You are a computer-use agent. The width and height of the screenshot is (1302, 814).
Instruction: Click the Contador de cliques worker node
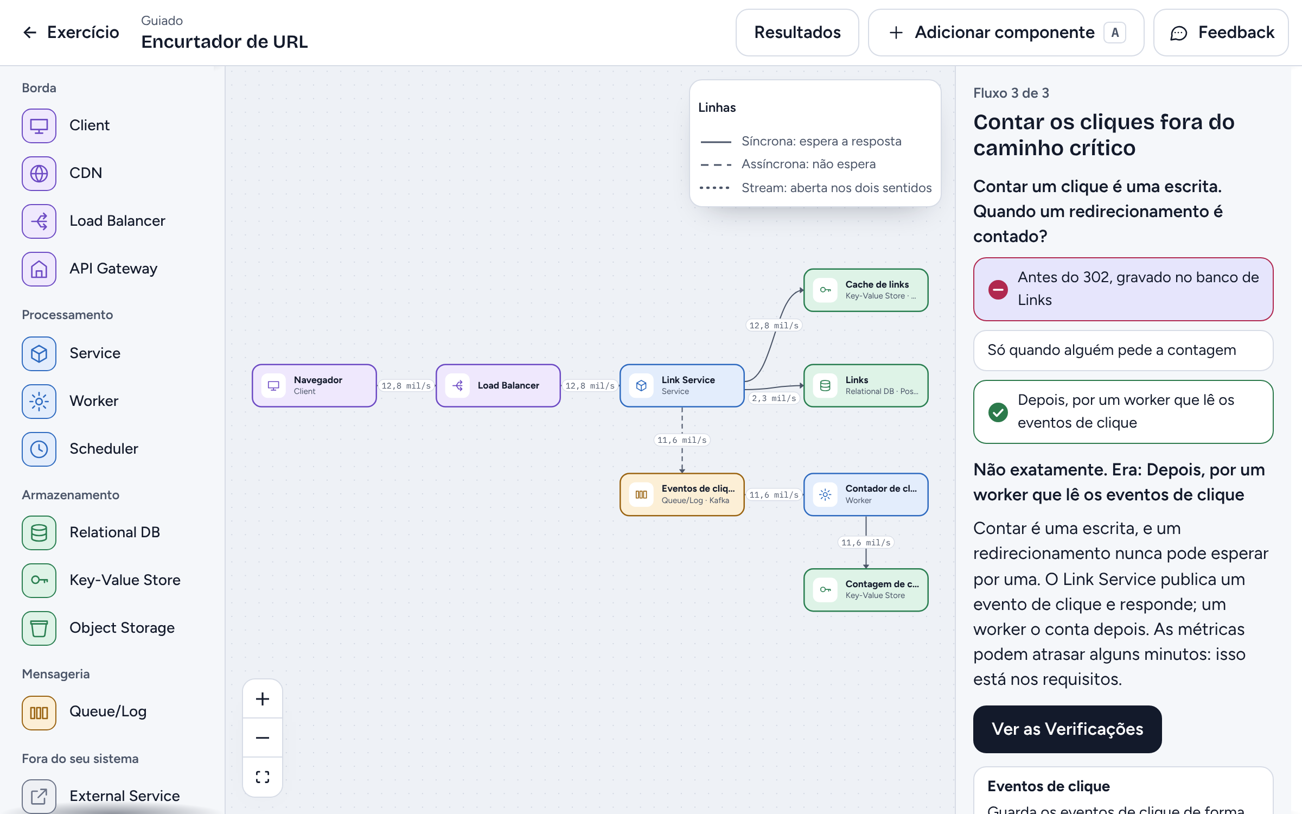pos(866,494)
